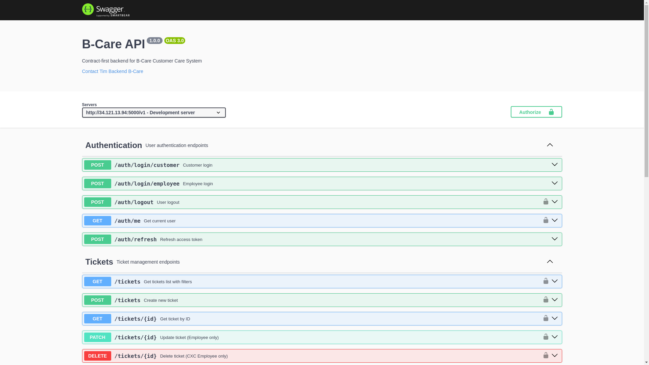Click lock icon on /auth/me row

pyautogui.click(x=546, y=220)
